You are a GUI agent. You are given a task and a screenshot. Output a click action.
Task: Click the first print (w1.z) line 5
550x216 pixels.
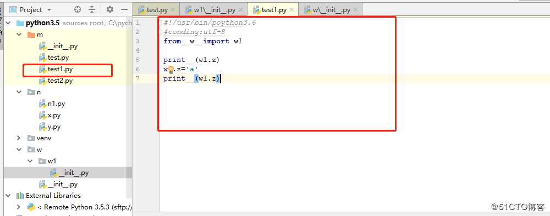coord(191,60)
